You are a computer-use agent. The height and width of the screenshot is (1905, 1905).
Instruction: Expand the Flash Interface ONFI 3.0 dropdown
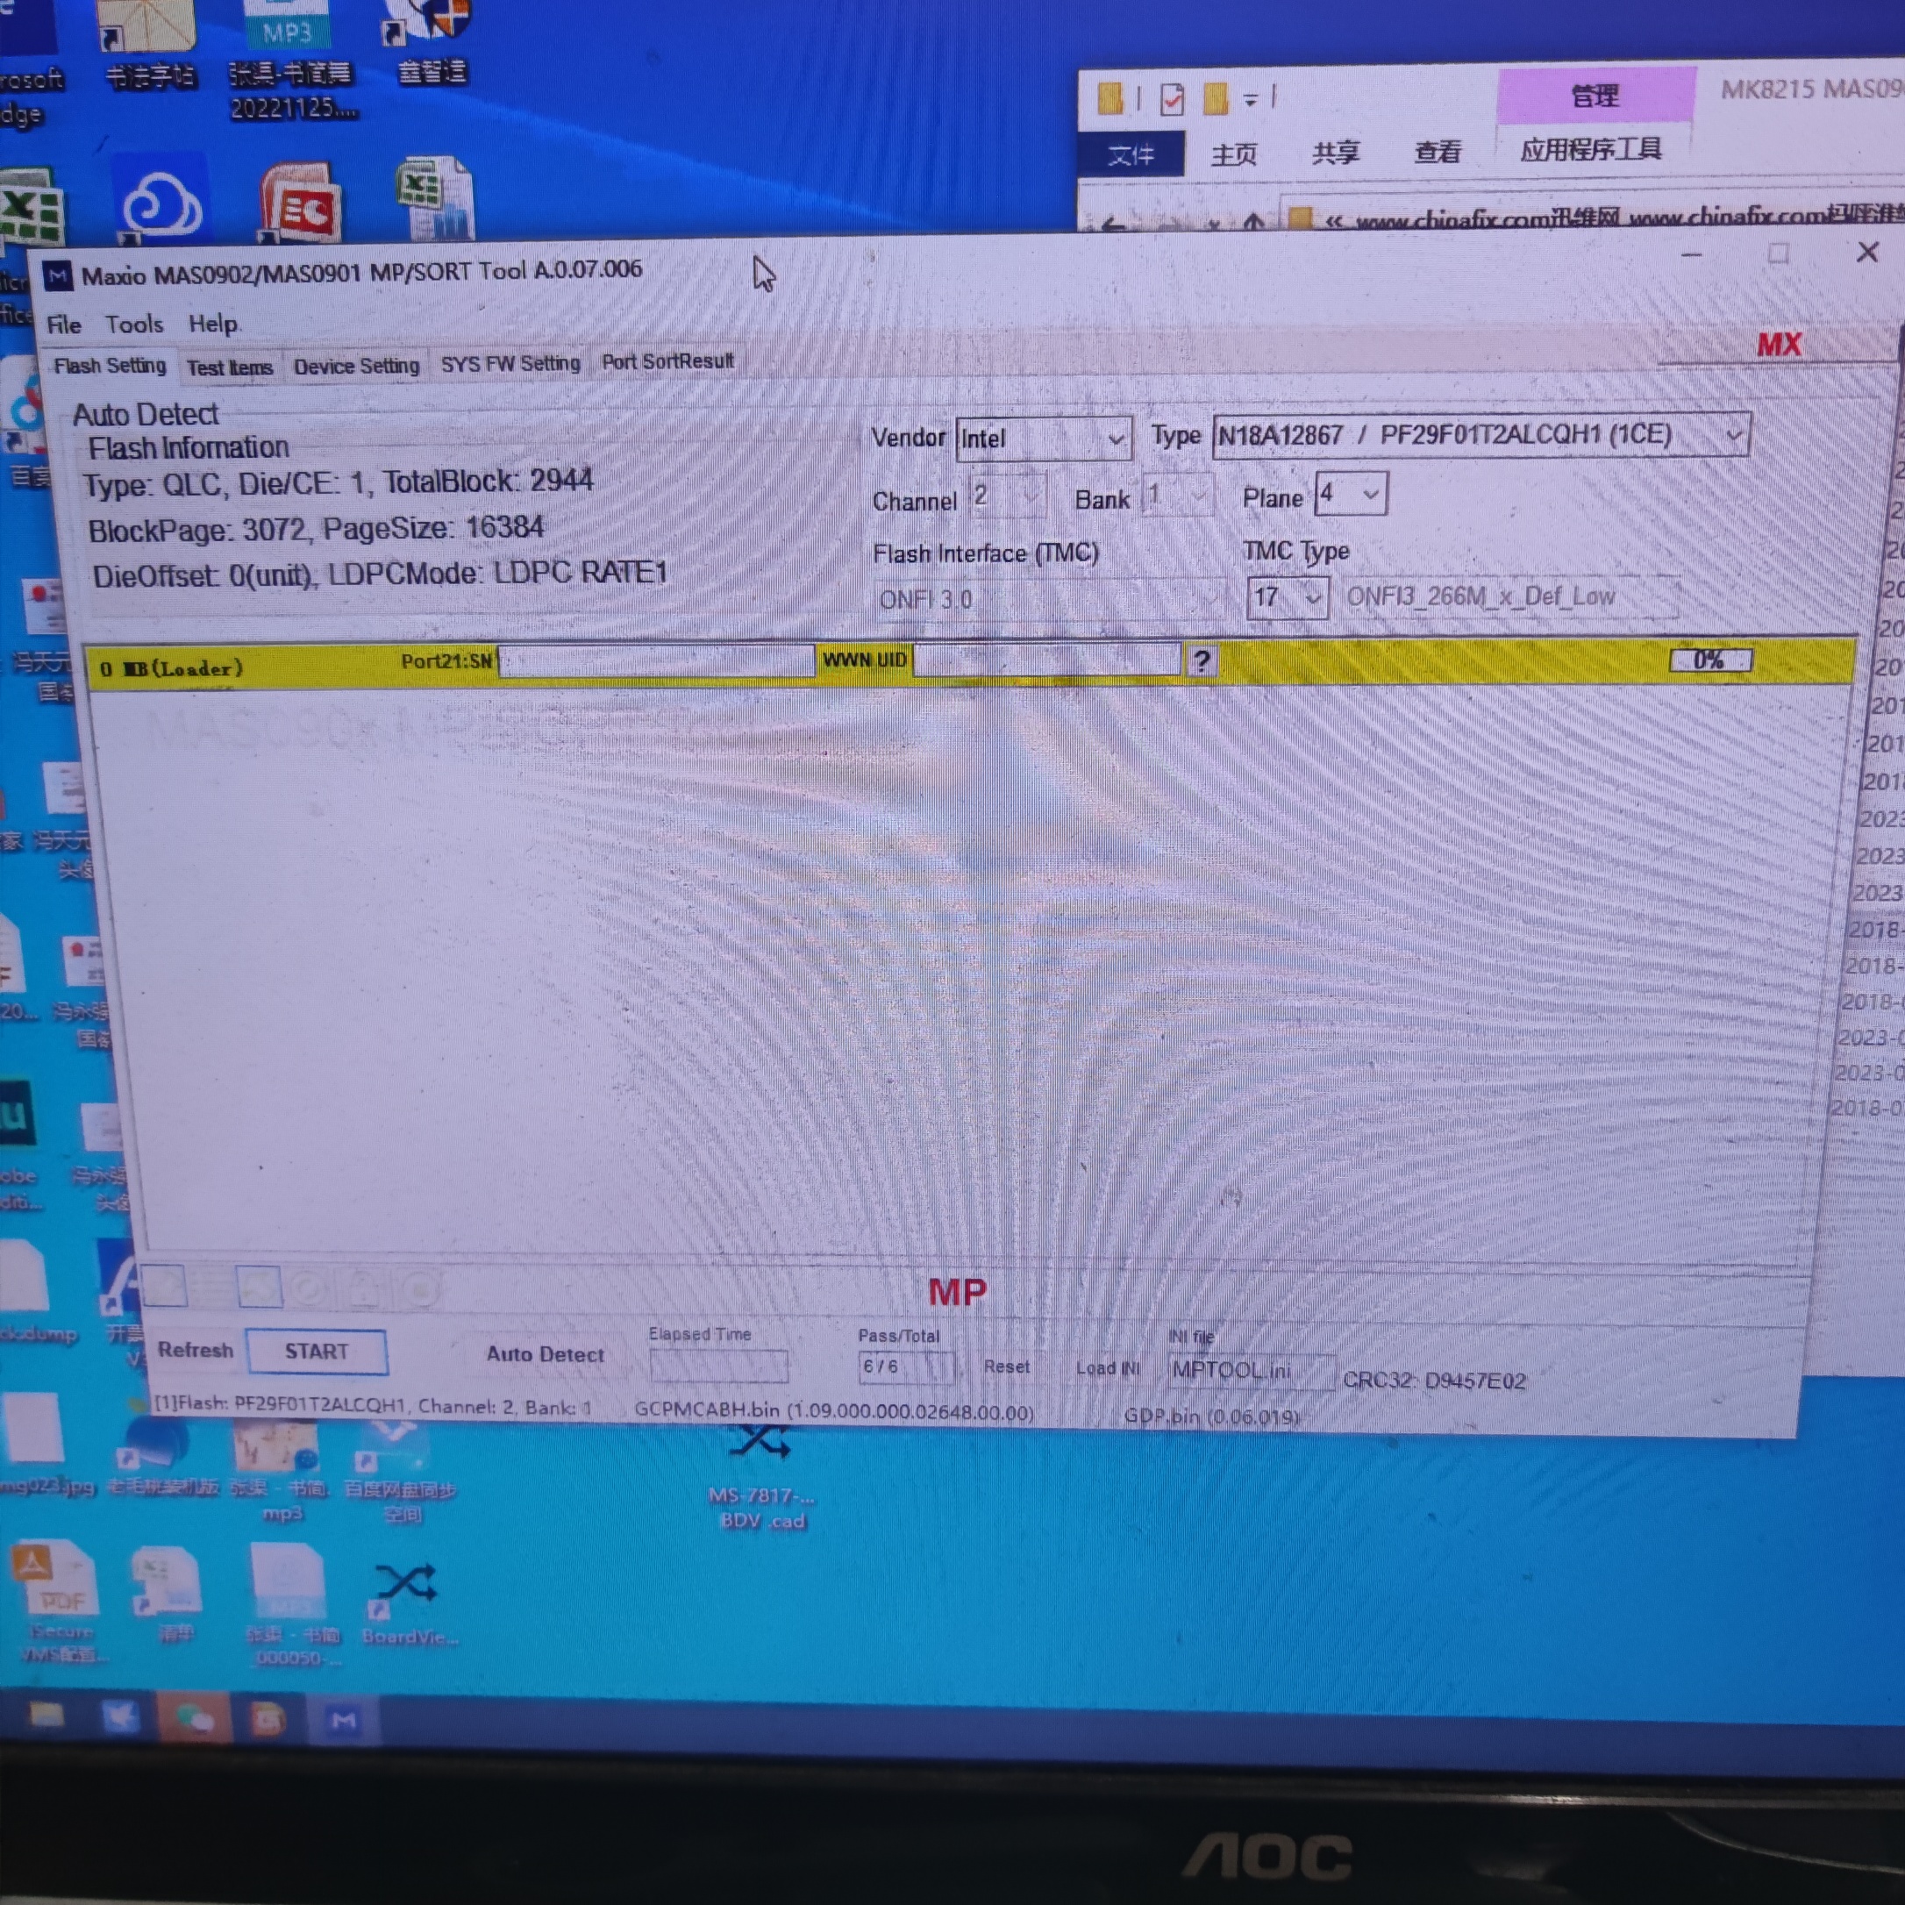(x=1048, y=598)
